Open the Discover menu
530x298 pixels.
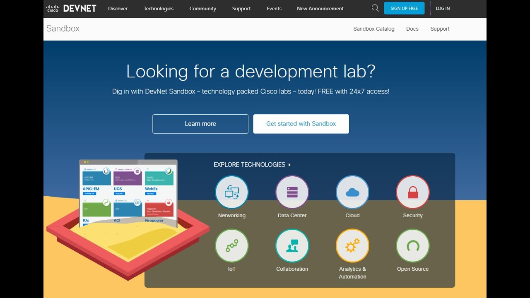118,8
